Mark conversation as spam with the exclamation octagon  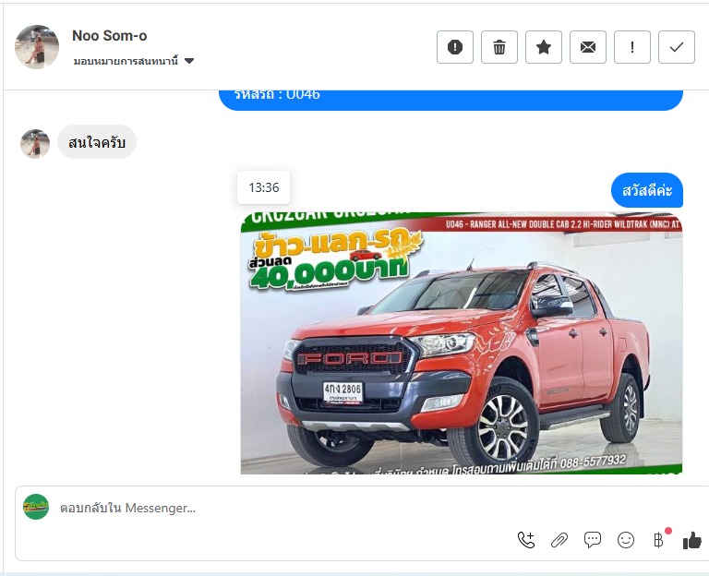coord(455,47)
